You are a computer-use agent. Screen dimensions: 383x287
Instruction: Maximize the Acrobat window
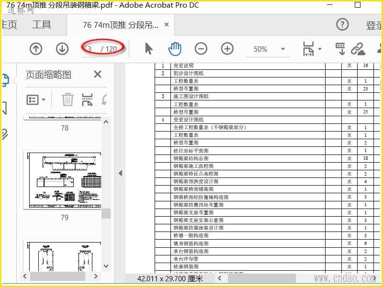(357, 5)
